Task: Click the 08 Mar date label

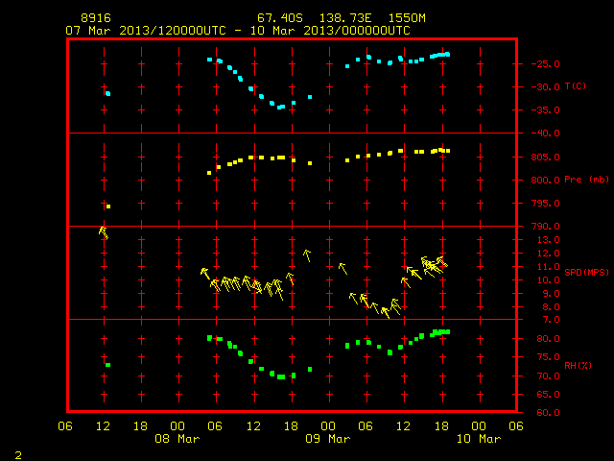Action: click(177, 438)
